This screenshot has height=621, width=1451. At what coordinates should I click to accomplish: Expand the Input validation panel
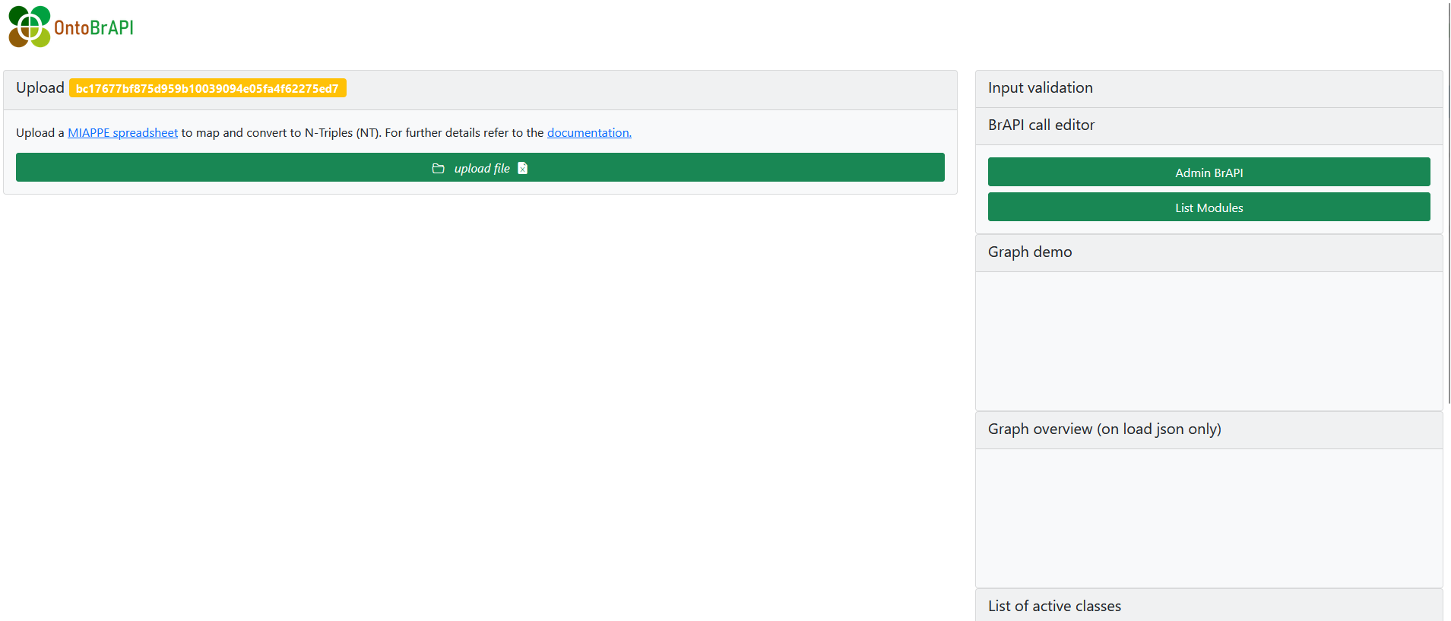(x=1209, y=88)
